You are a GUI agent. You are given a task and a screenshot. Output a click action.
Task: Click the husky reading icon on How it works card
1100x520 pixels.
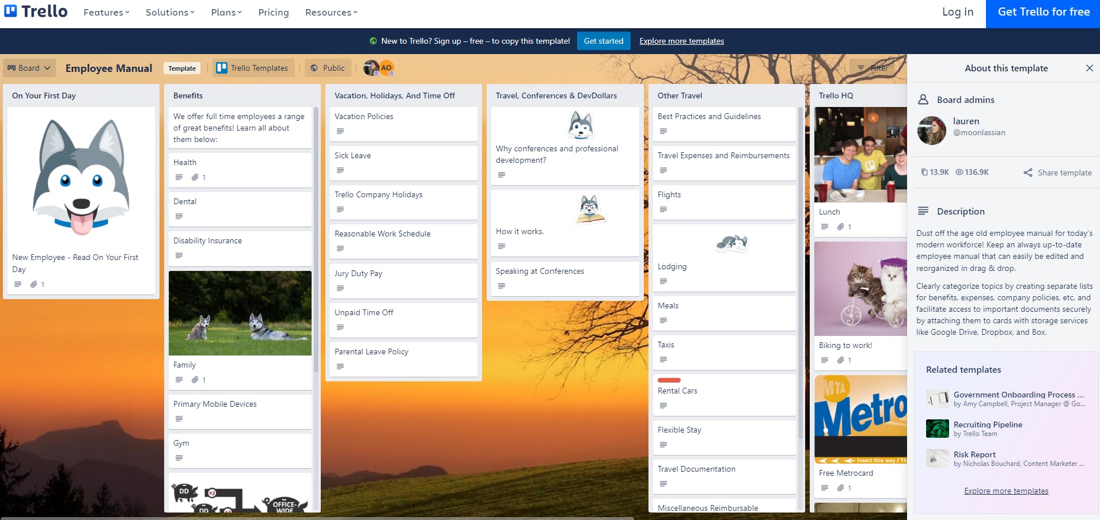[590, 209]
